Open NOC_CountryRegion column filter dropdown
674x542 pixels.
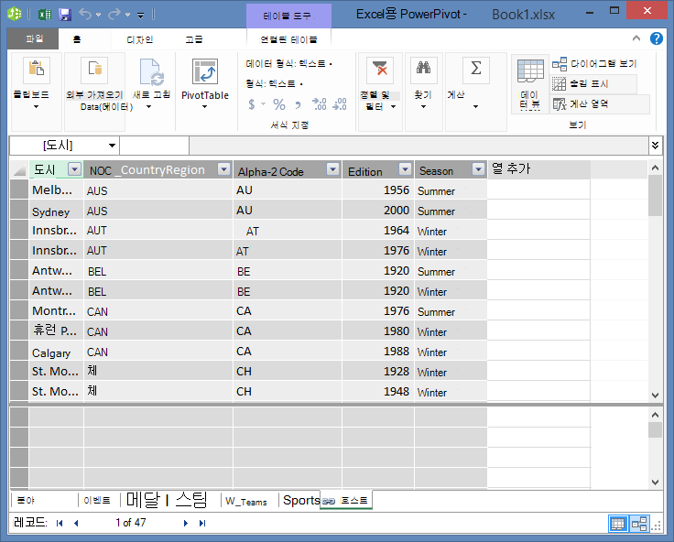click(x=224, y=169)
